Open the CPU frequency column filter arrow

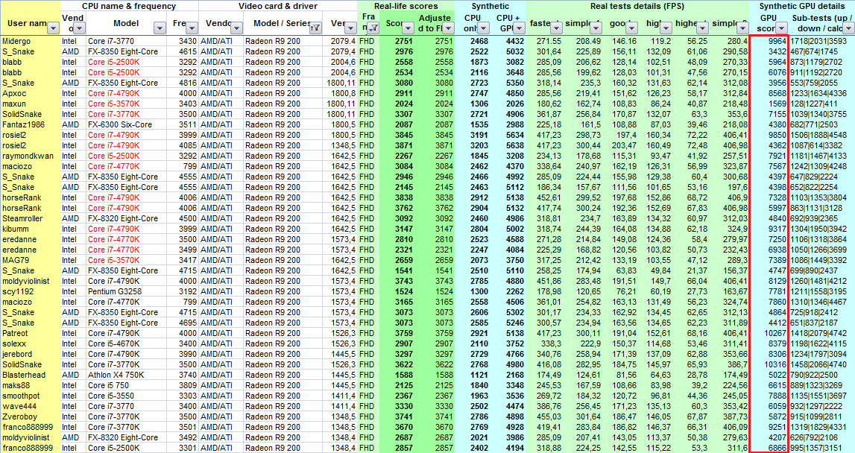point(192,28)
